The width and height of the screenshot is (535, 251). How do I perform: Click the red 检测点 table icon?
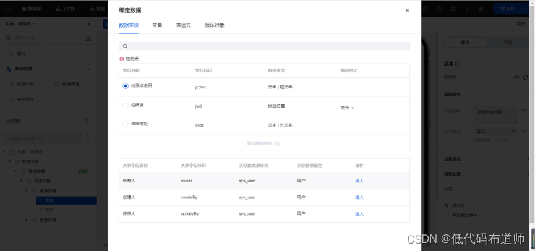coord(122,59)
